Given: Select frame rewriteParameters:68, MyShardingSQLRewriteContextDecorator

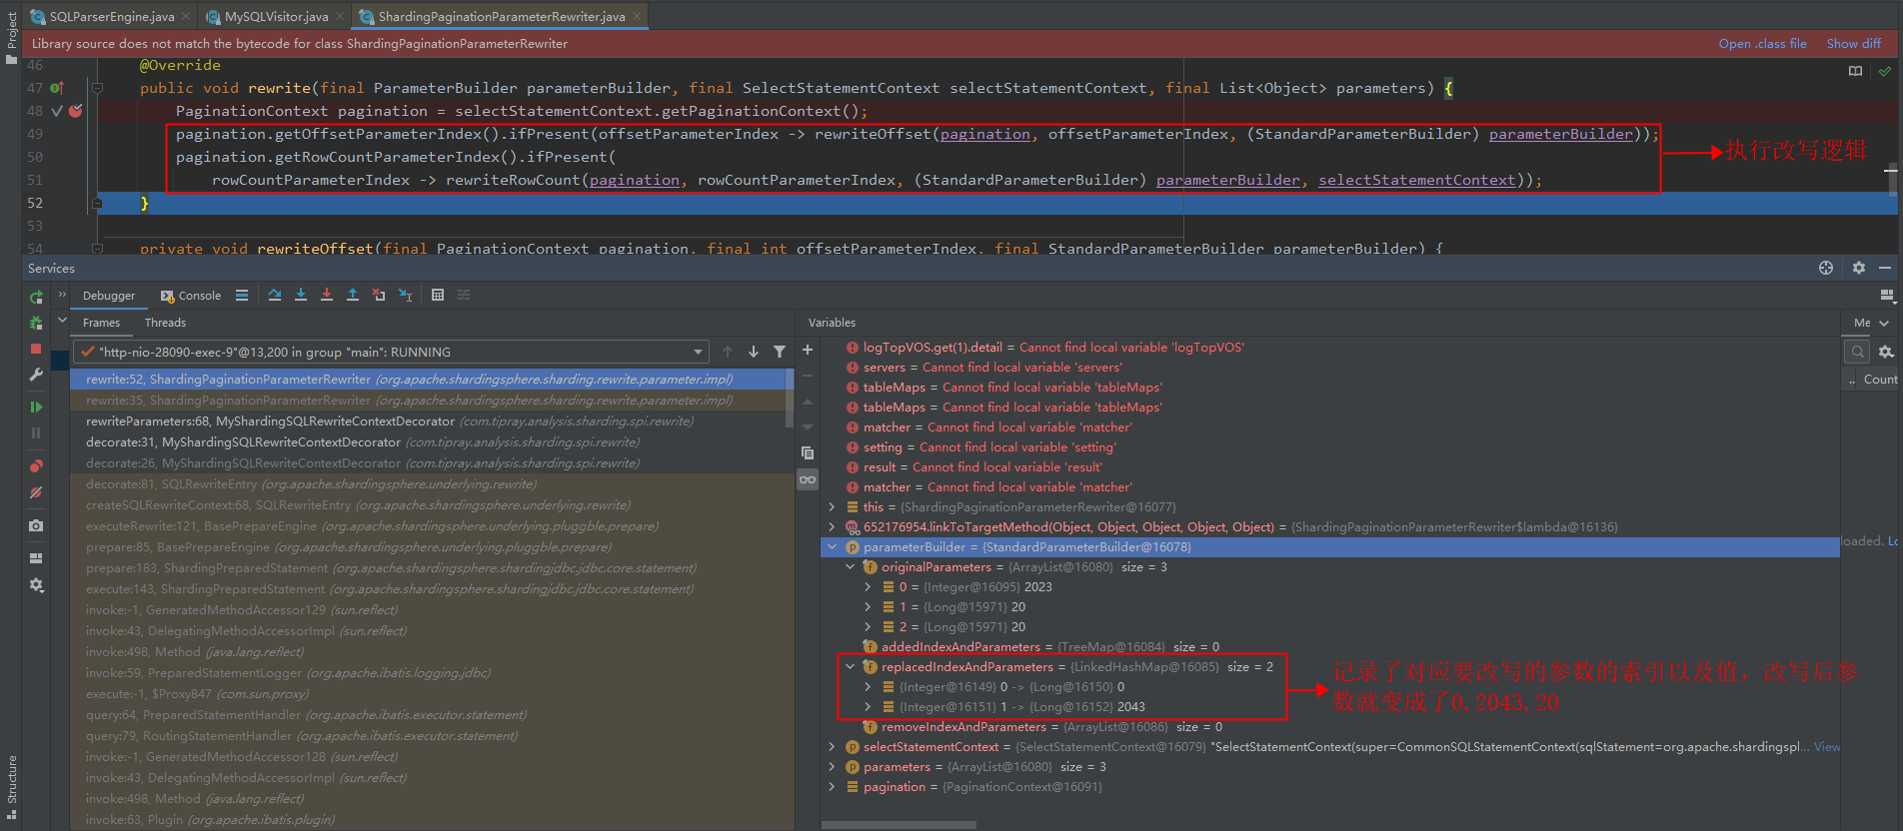Looking at the screenshot, I should coord(389,421).
